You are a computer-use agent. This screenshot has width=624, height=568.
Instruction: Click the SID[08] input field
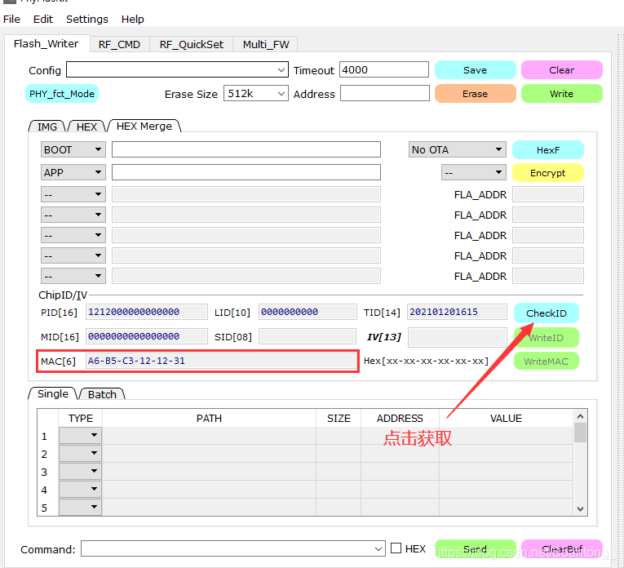pyautogui.click(x=308, y=336)
